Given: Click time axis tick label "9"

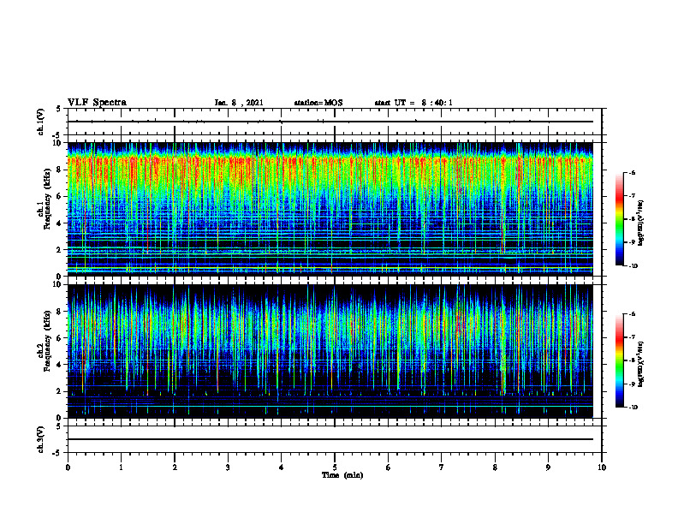Looking at the screenshot, I should pos(548,467).
